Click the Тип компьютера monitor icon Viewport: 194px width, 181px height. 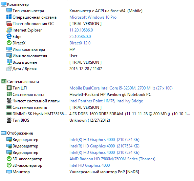click(x=9, y=11)
